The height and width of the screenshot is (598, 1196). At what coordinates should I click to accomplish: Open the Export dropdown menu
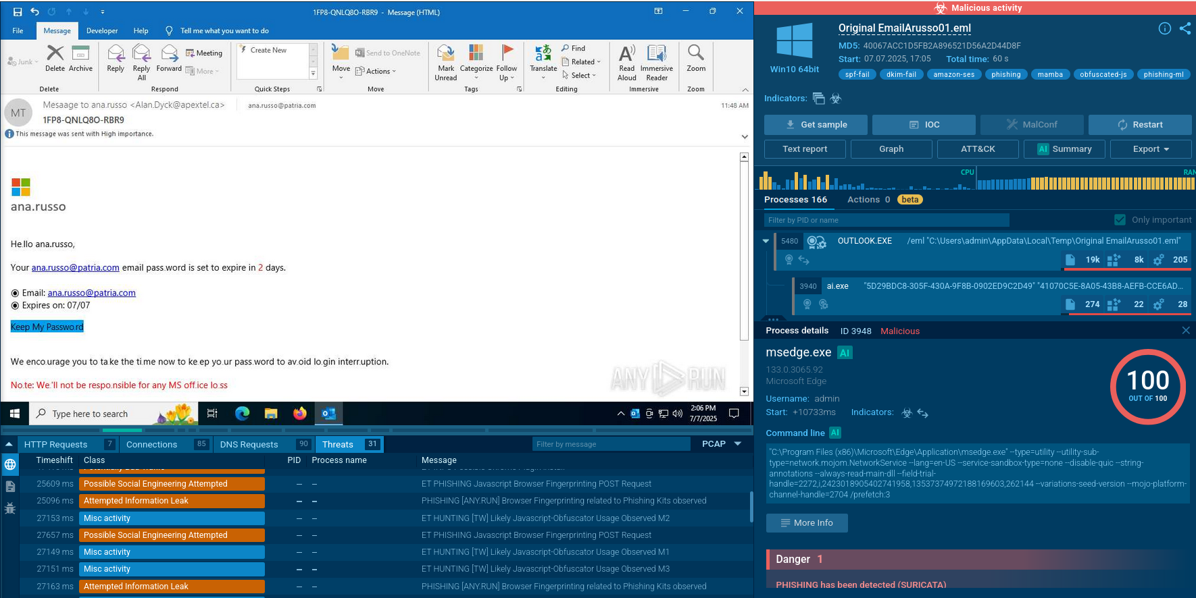[x=1150, y=149]
